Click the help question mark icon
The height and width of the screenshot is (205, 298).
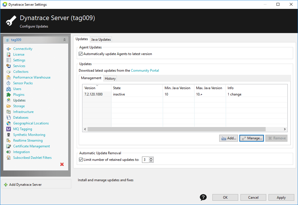(203, 197)
